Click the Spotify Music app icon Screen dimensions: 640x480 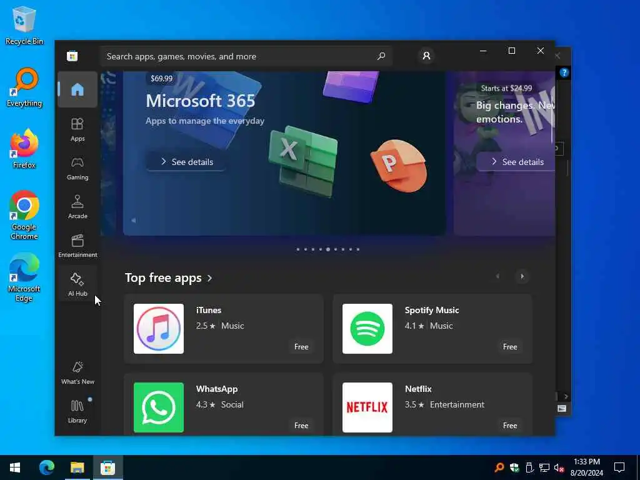[367, 329]
